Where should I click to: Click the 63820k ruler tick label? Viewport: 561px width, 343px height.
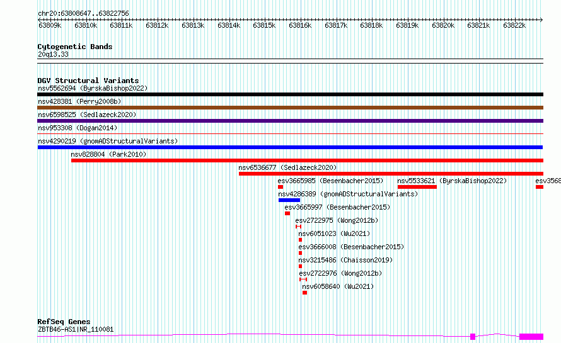click(x=443, y=25)
